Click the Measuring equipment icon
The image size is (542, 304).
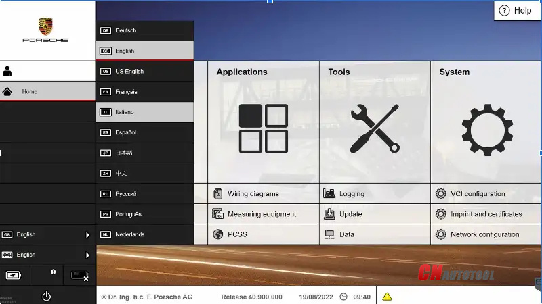coord(217,214)
